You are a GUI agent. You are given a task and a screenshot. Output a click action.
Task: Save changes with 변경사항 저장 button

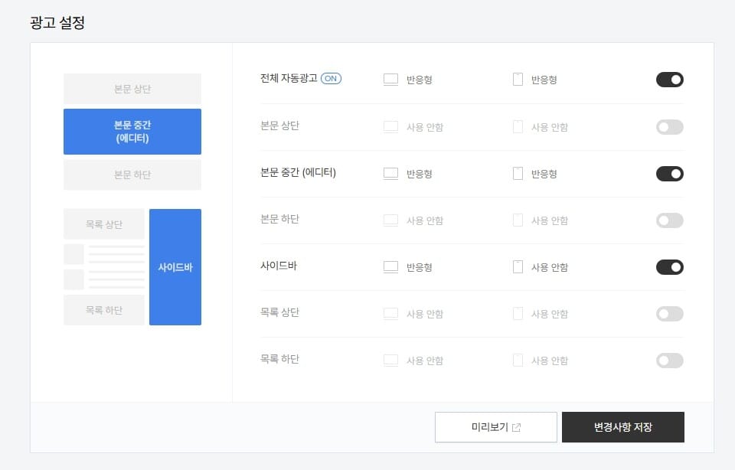623,427
